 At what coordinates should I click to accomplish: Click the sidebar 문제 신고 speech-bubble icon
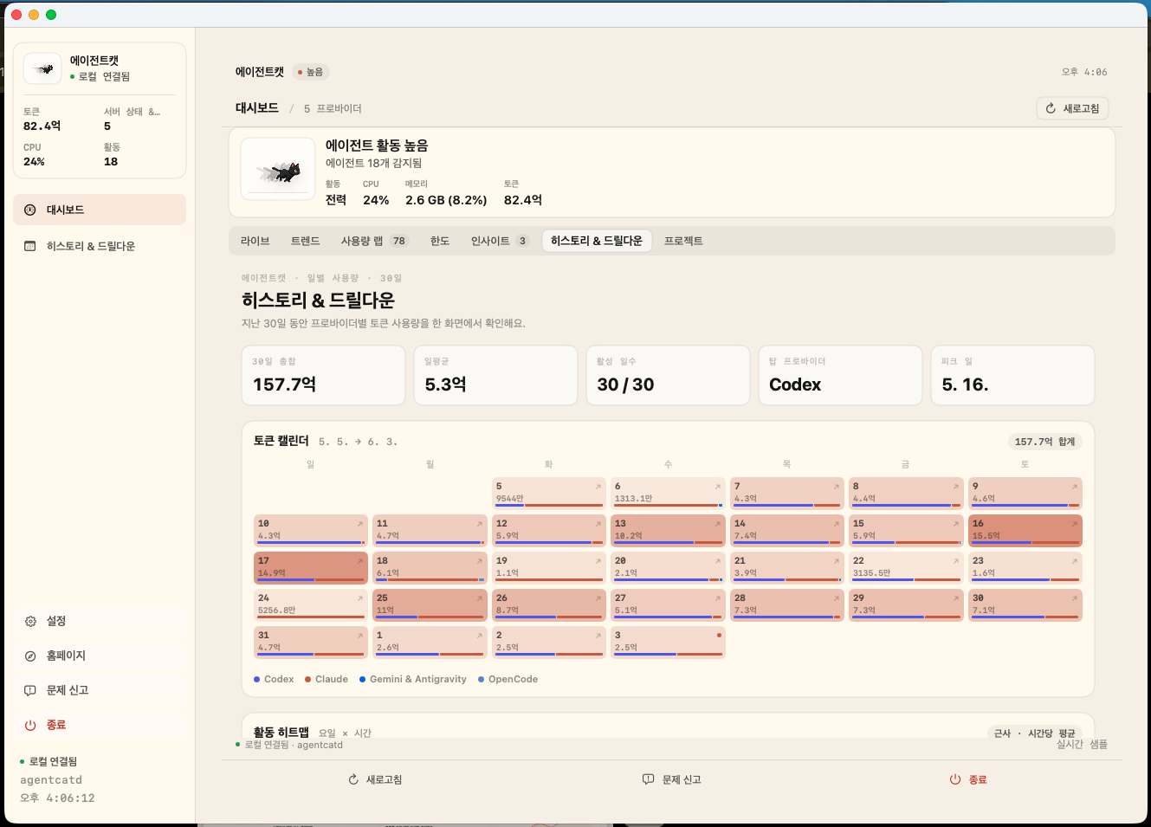tap(30, 690)
